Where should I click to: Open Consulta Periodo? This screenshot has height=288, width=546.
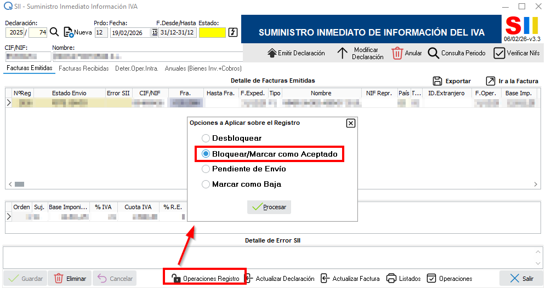click(x=457, y=53)
